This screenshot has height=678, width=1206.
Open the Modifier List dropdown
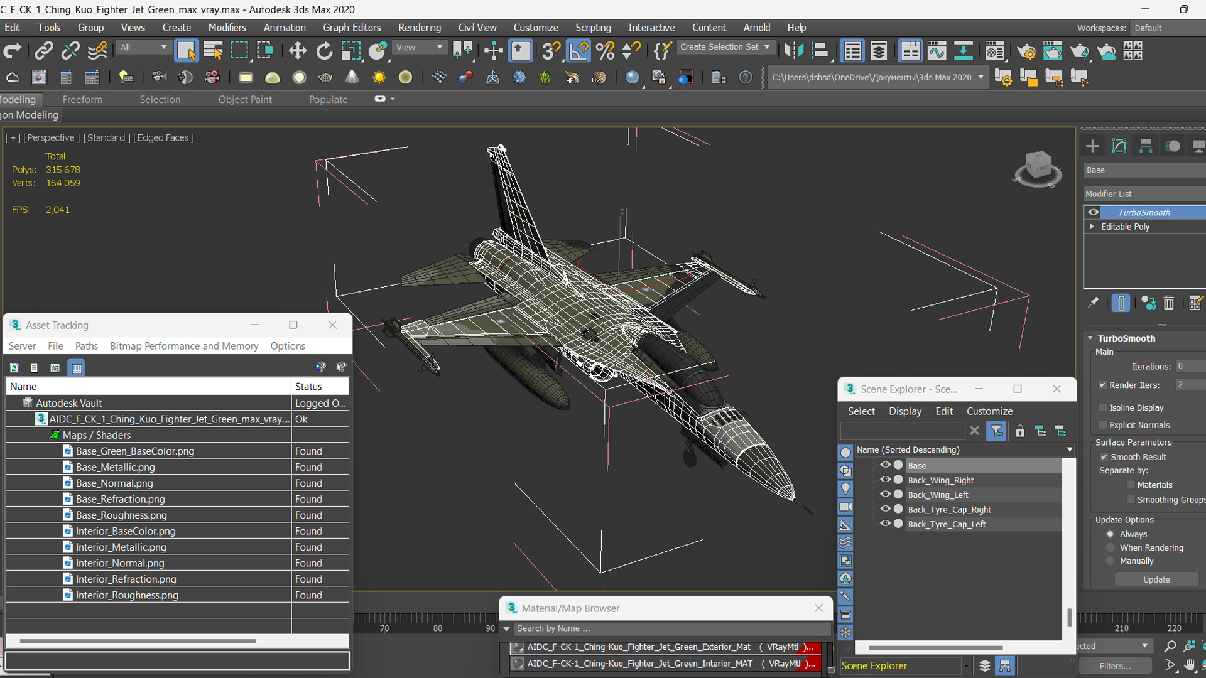(1144, 194)
